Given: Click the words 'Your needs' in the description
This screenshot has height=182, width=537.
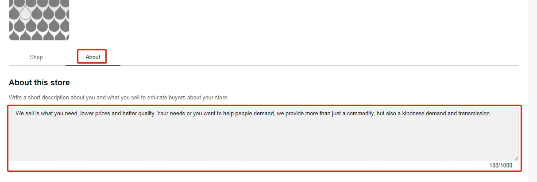Looking at the screenshot, I should tap(170, 114).
